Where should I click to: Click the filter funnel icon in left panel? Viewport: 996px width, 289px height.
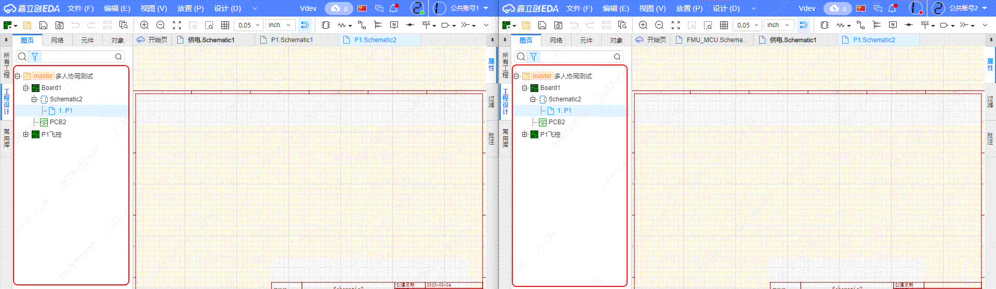(35, 57)
